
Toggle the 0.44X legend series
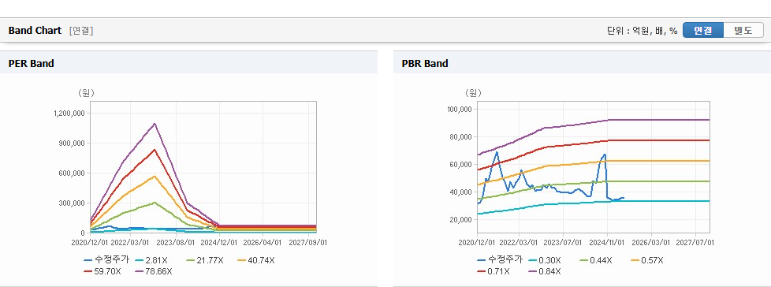point(595,260)
